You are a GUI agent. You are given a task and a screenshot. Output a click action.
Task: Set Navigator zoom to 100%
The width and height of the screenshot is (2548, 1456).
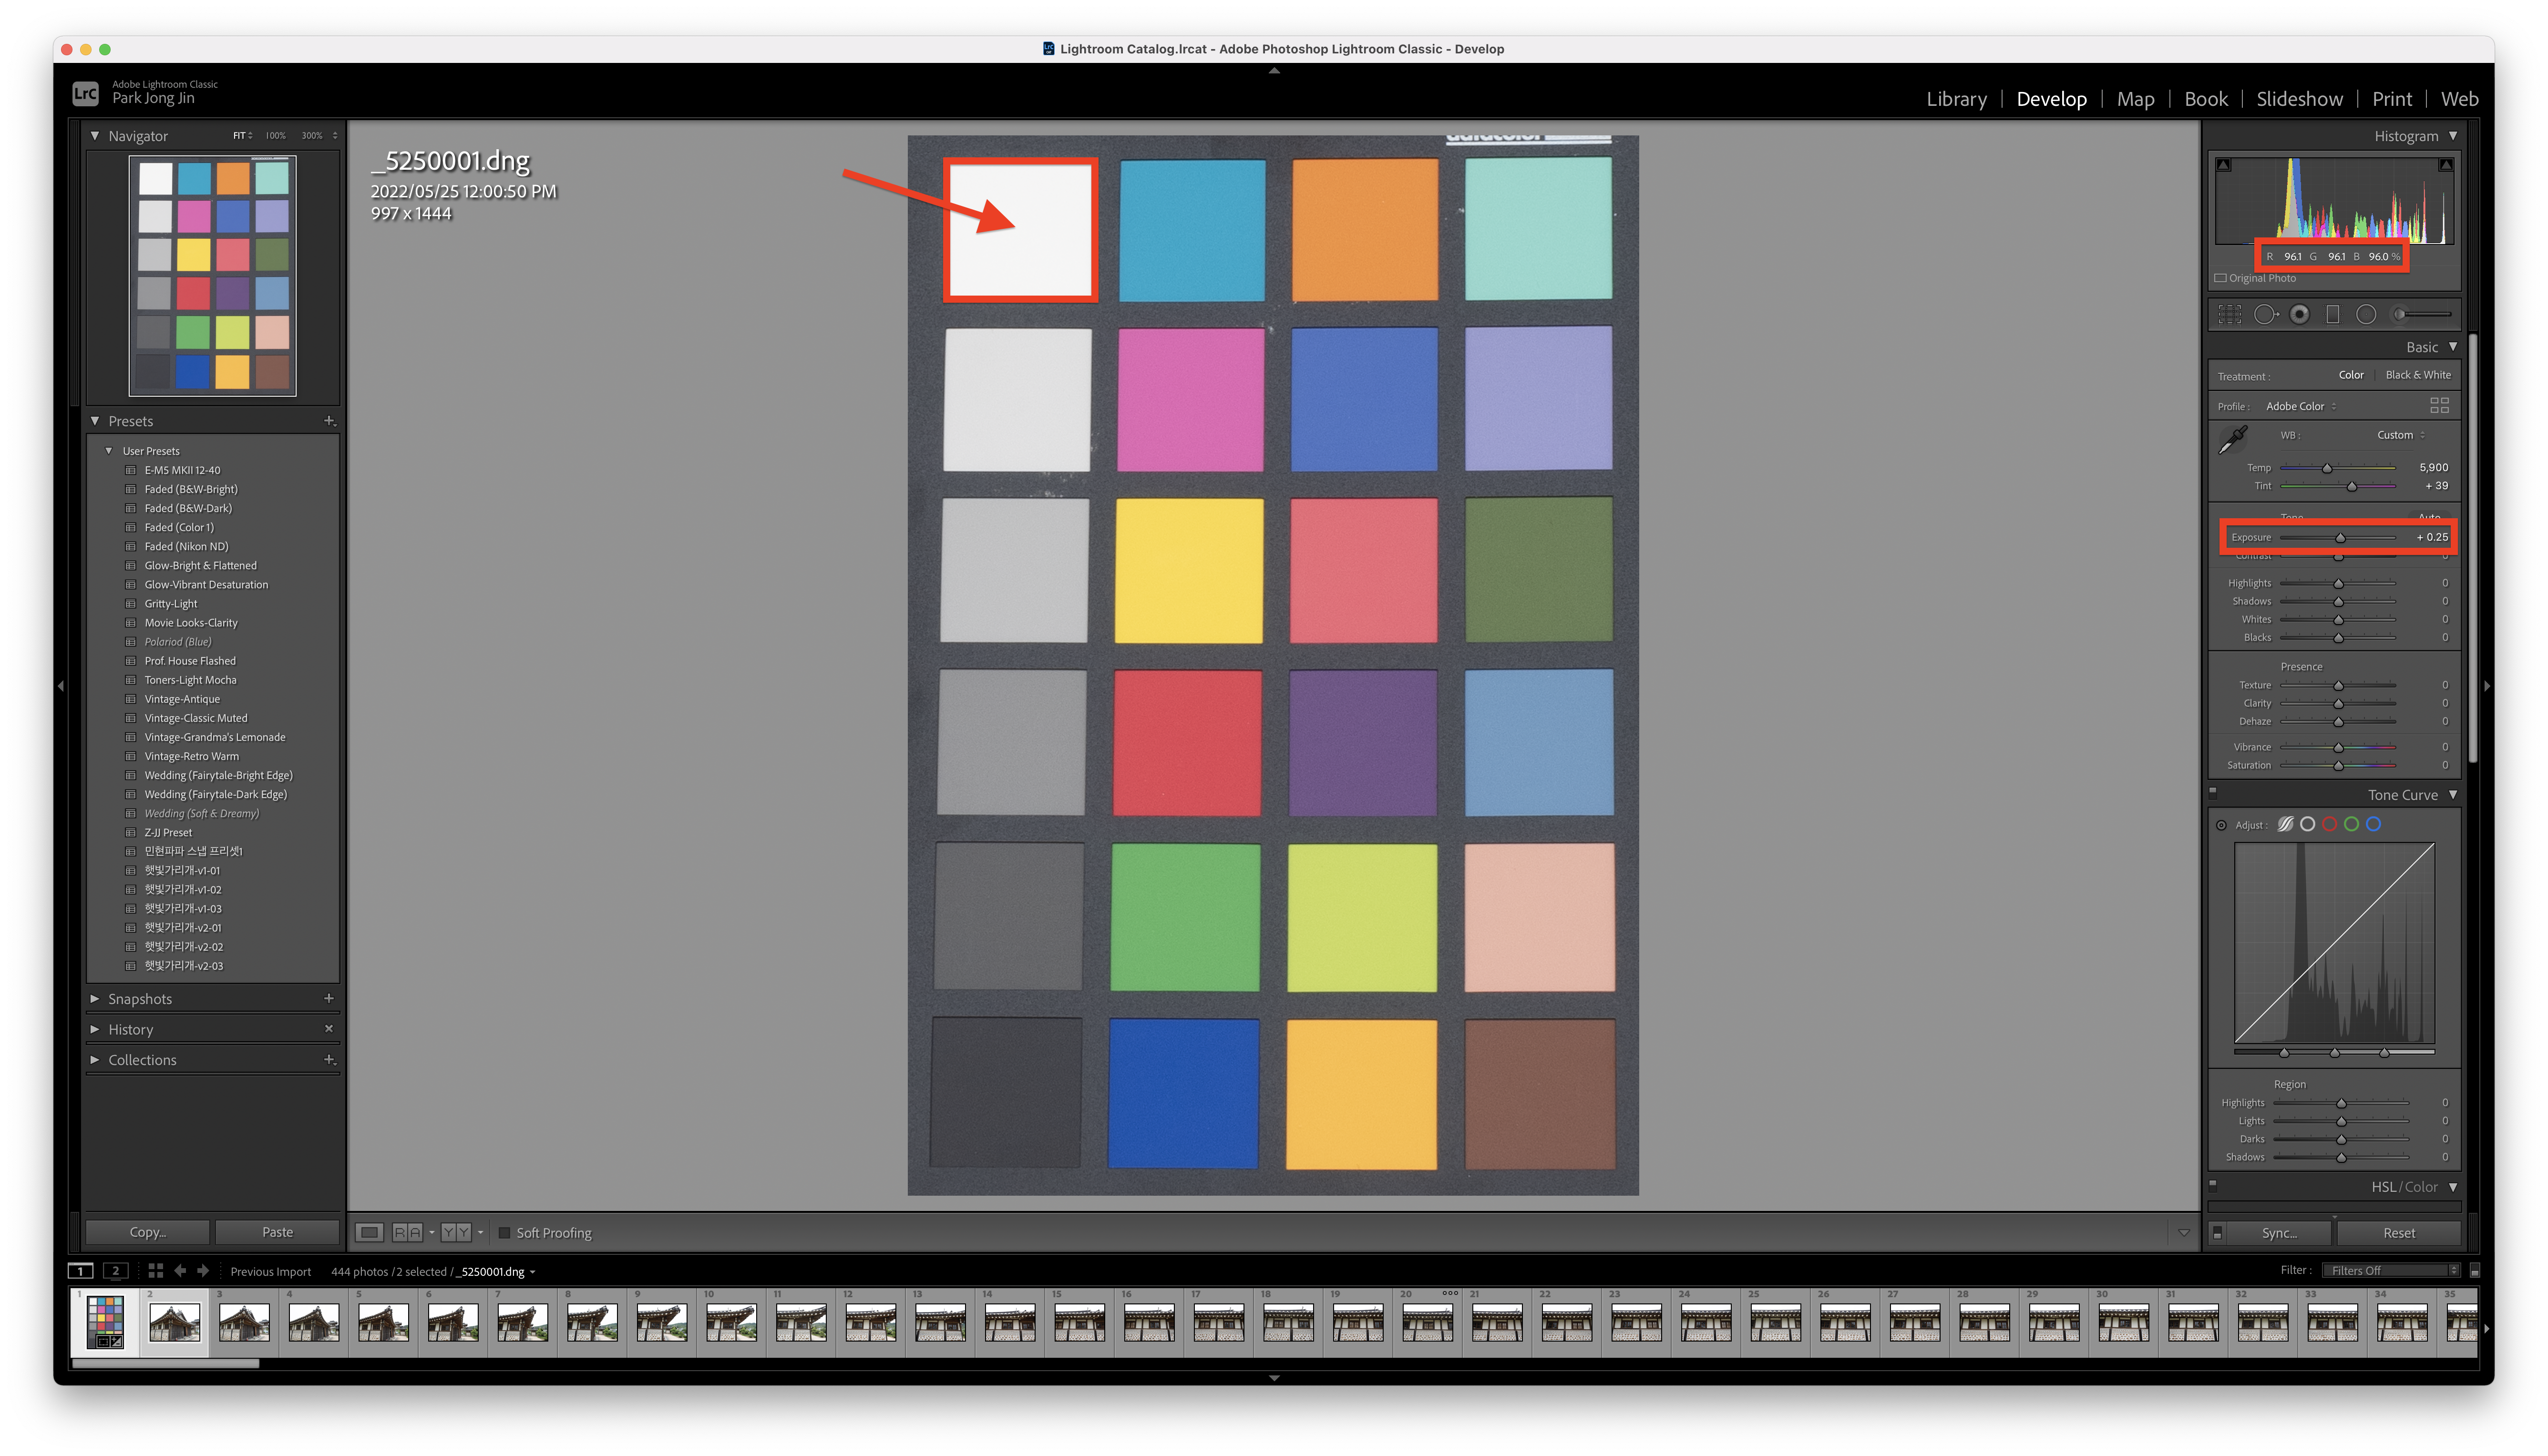(275, 135)
